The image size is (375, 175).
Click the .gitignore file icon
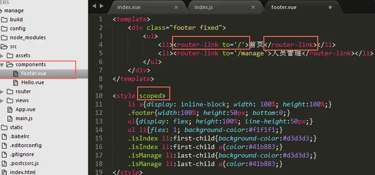(x=4, y=155)
